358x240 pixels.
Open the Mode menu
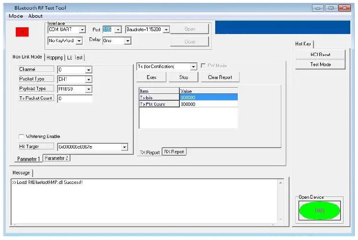coord(16,16)
